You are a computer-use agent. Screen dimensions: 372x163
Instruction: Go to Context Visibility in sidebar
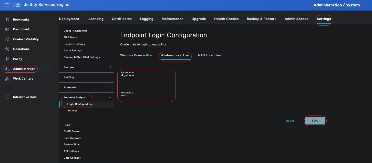(x=26, y=39)
